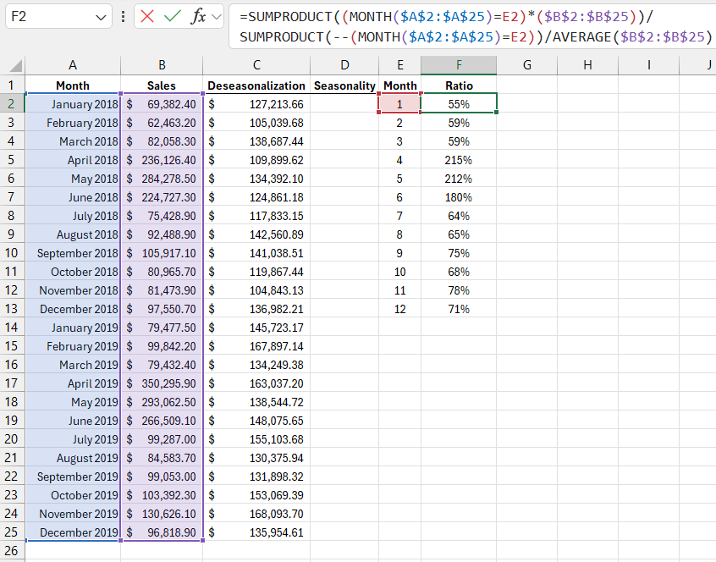The width and height of the screenshot is (716, 562).
Task: Click cell B25 showing $96,818.90
Action: tap(161, 532)
